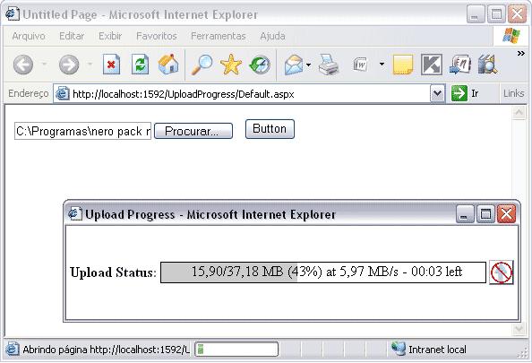The image size is (532, 363).
Task: Click the Procurar... browse button
Action: (x=193, y=131)
